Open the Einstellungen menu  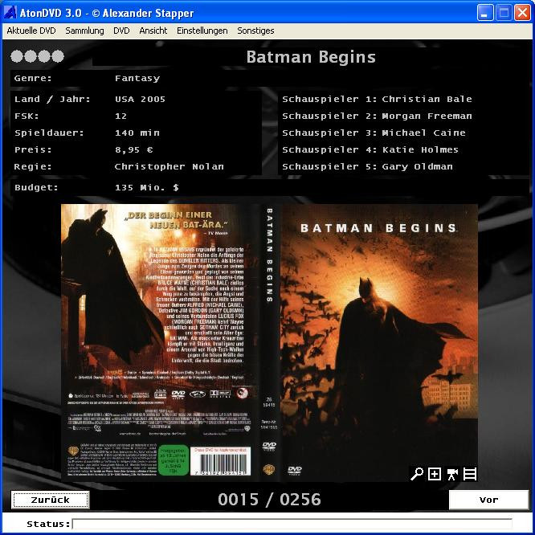tap(202, 31)
